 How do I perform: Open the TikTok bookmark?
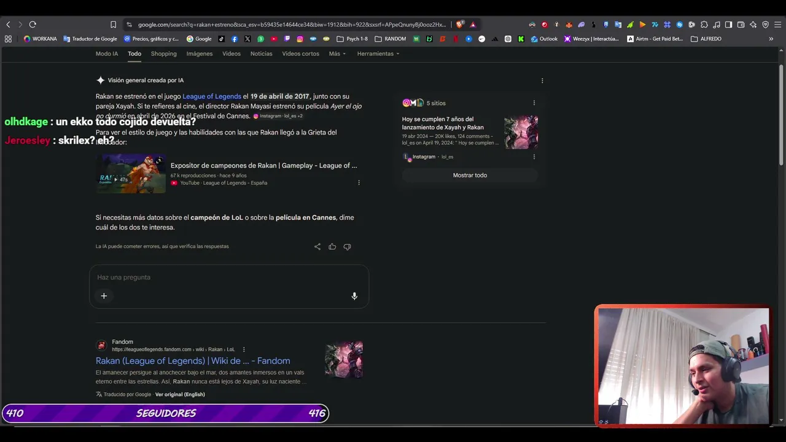coord(222,39)
